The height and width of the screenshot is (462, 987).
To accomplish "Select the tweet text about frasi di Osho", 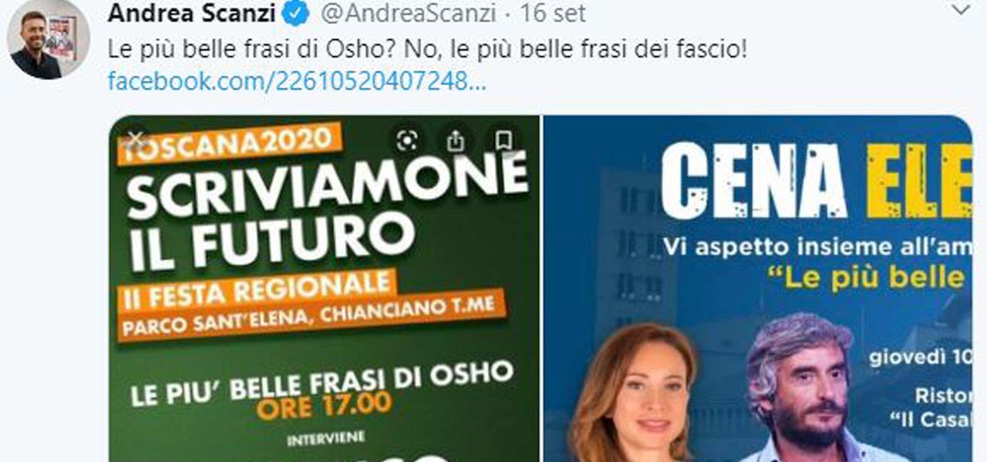I will pyautogui.click(x=427, y=50).
